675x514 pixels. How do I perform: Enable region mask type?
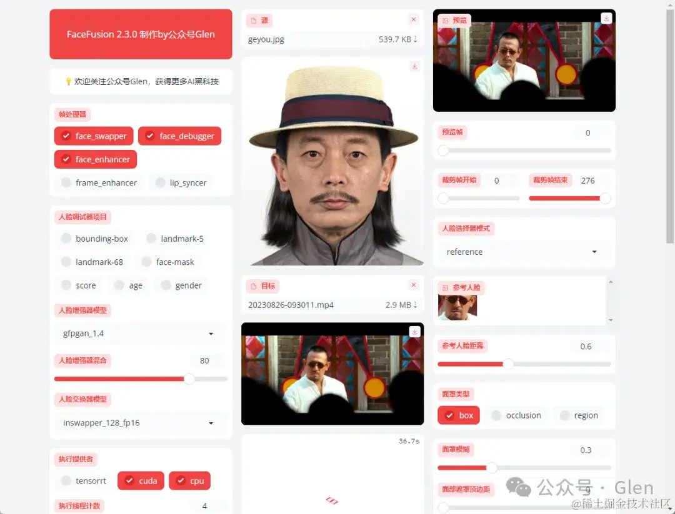pos(579,415)
